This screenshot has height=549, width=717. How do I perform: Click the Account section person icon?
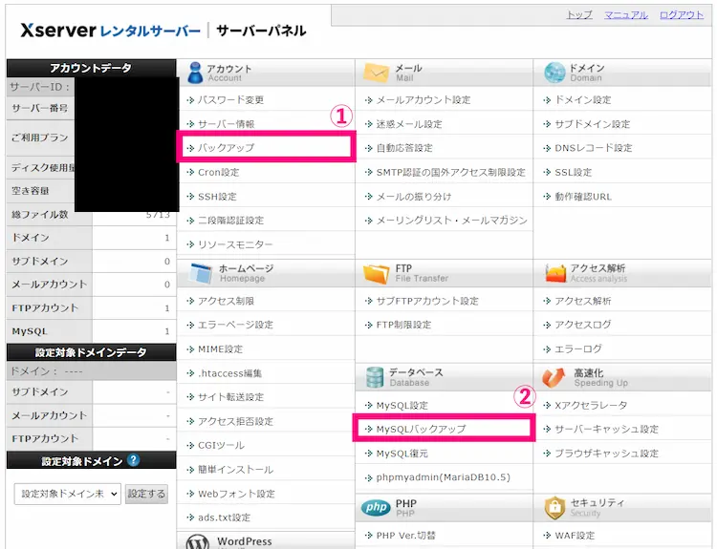[x=195, y=73]
